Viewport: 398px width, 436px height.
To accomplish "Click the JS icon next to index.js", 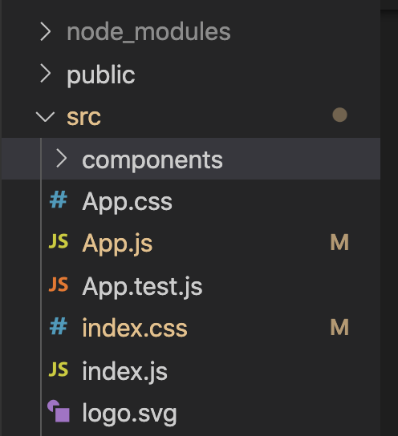I will click(x=59, y=369).
